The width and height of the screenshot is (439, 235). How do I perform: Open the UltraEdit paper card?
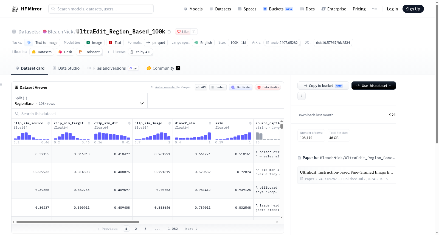(347, 175)
